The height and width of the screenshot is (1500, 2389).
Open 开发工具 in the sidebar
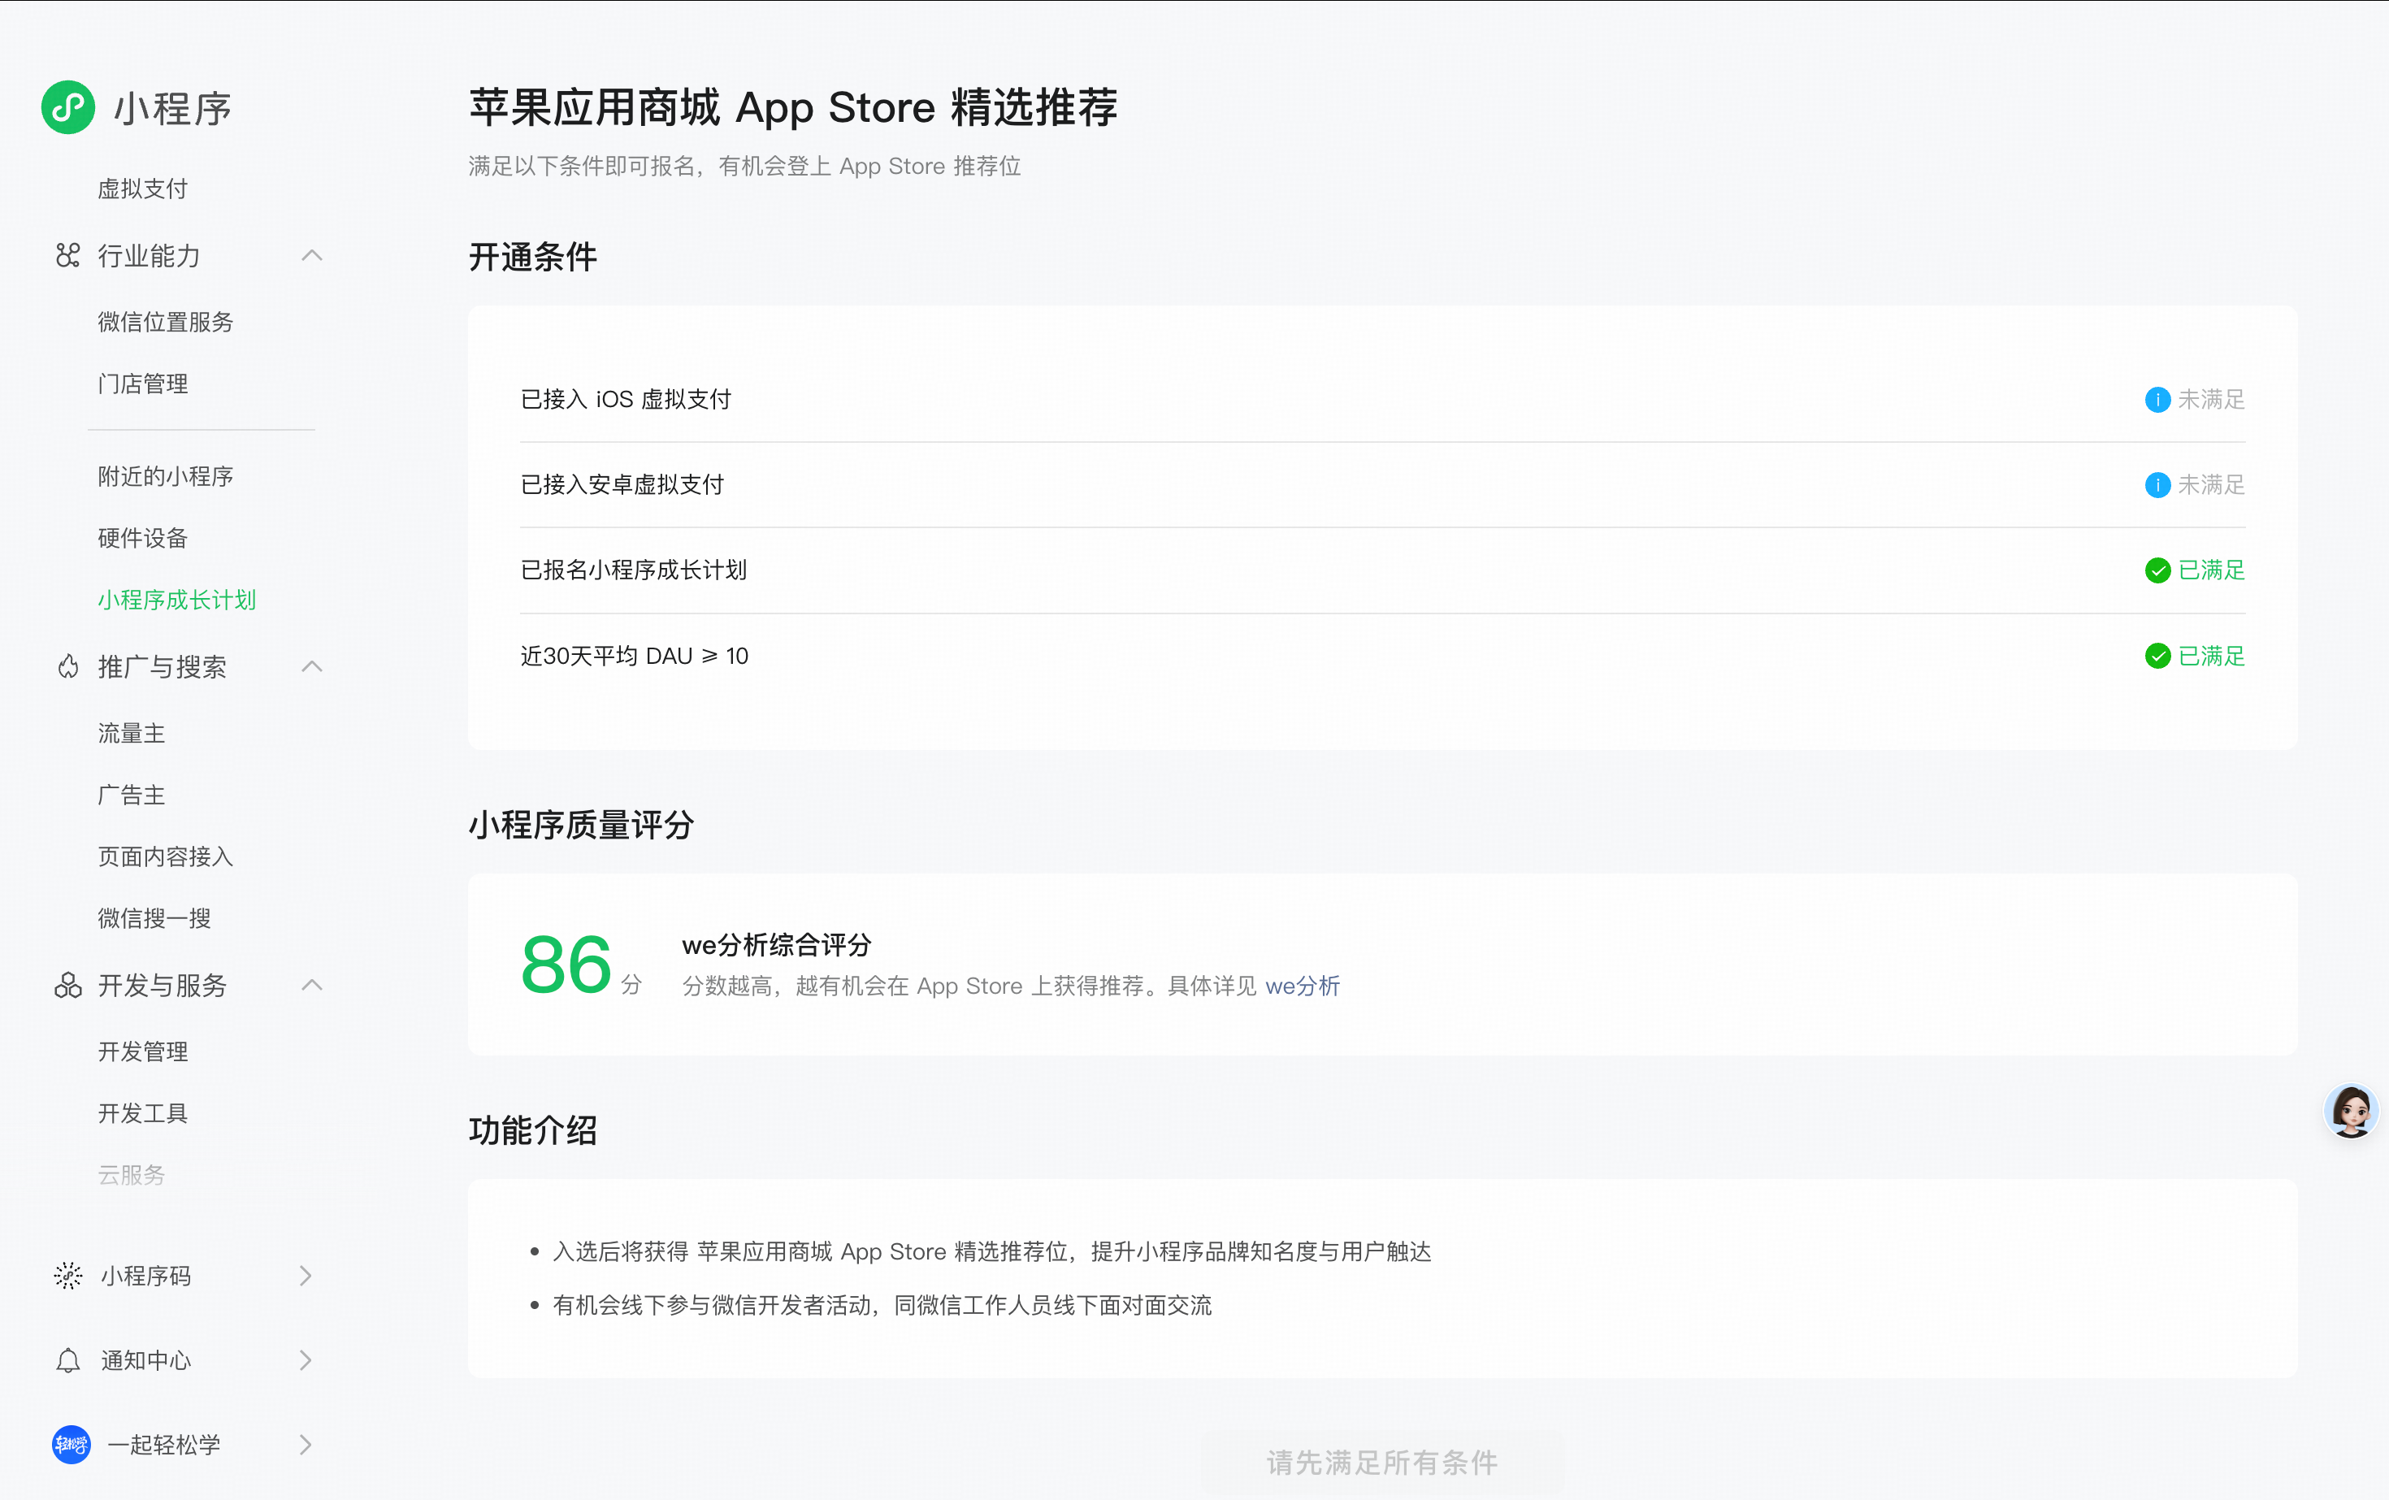[x=143, y=1113]
